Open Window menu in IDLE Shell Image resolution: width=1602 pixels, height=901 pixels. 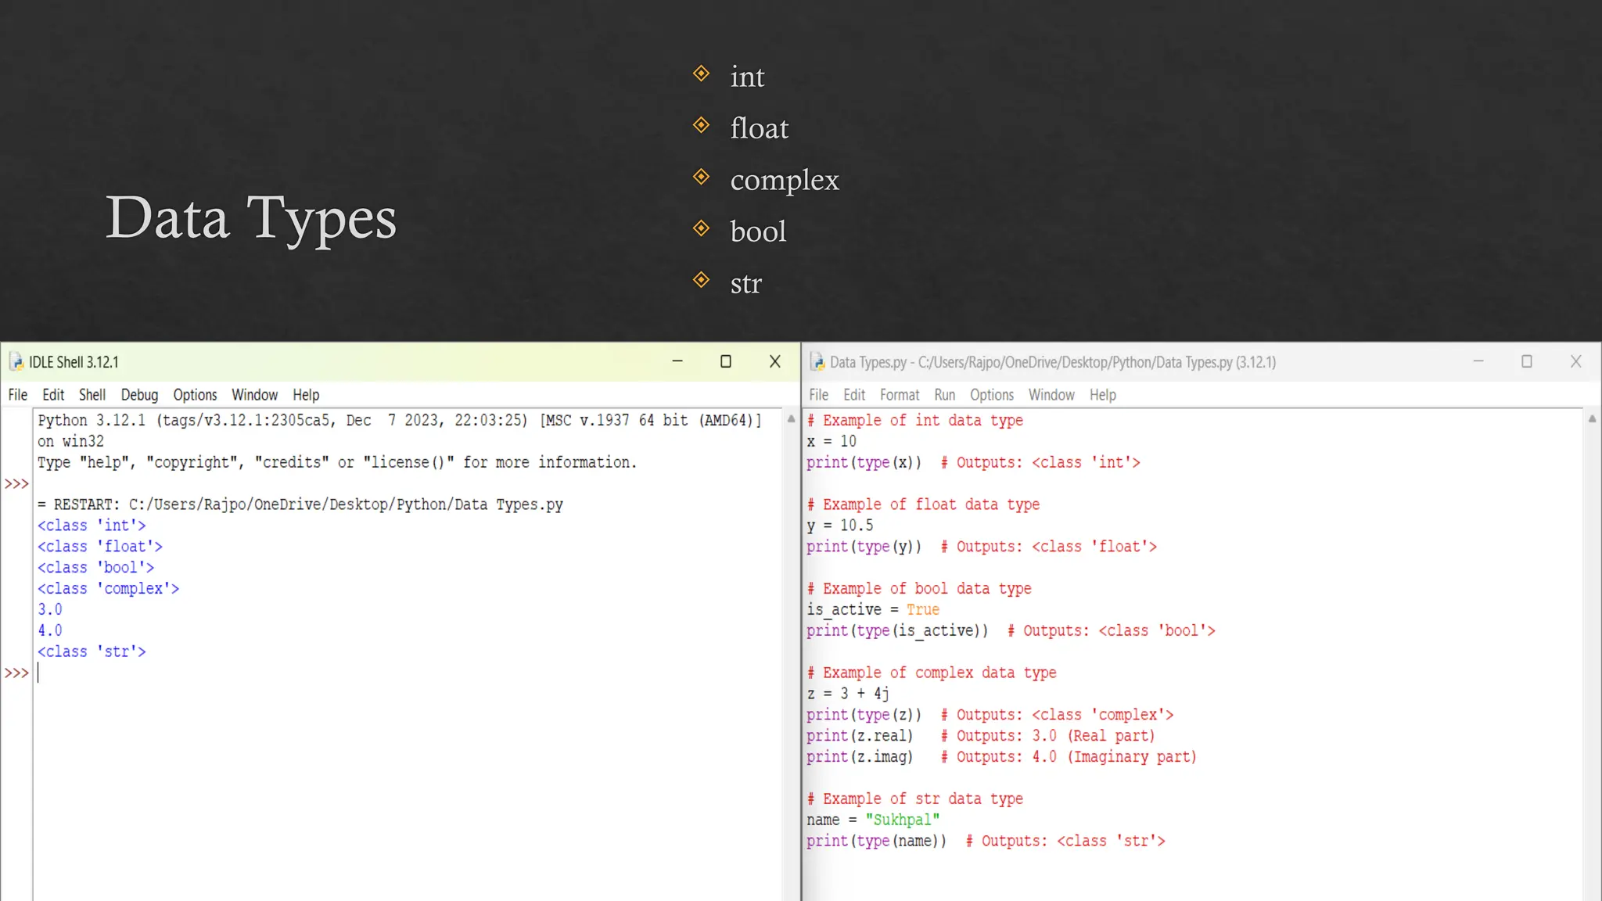pyautogui.click(x=254, y=395)
